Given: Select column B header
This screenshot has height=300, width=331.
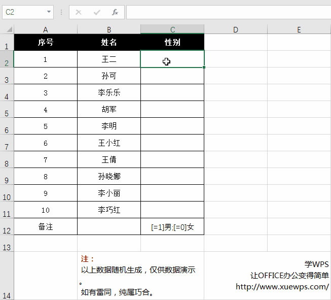Looking at the screenshot, I should (109, 29).
